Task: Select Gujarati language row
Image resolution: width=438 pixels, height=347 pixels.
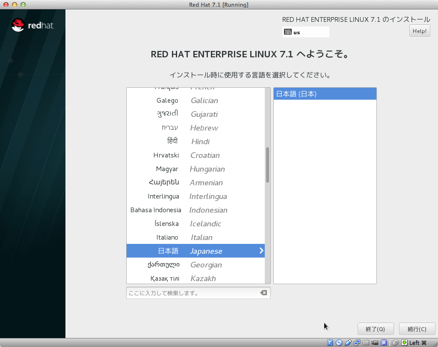Action: (195, 114)
